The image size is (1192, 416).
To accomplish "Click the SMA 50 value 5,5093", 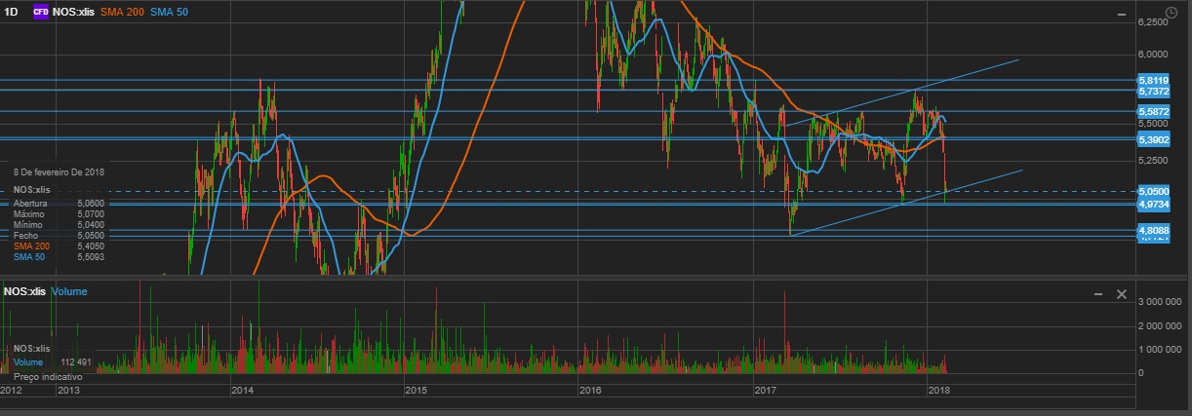I will (89, 256).
